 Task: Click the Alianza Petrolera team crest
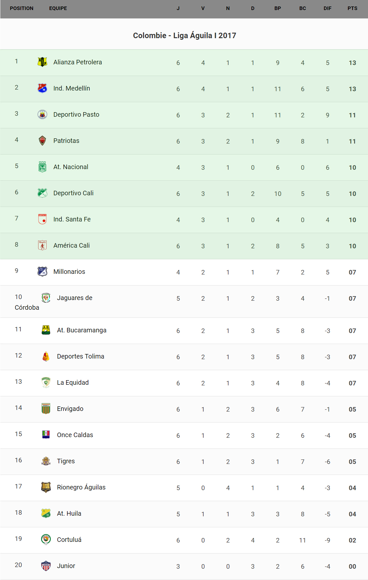coord(42,62)
